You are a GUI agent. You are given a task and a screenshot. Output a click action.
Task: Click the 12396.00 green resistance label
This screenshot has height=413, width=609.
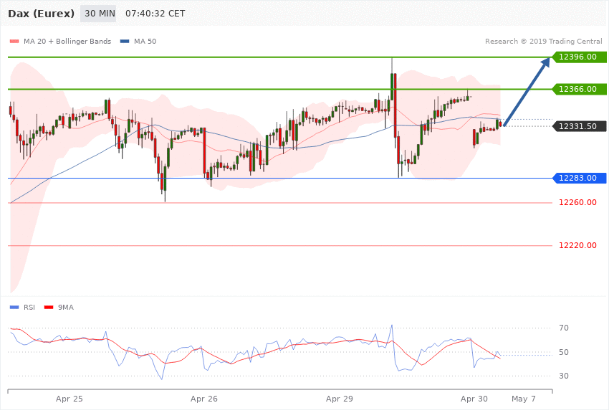point(579,57)
